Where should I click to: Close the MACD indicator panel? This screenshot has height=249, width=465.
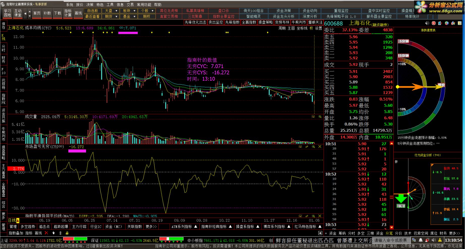click(320, 216)
